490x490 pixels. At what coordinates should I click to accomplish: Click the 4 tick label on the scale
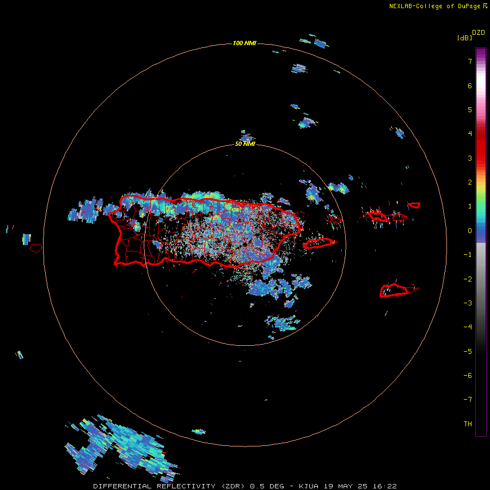click(470, 134)
